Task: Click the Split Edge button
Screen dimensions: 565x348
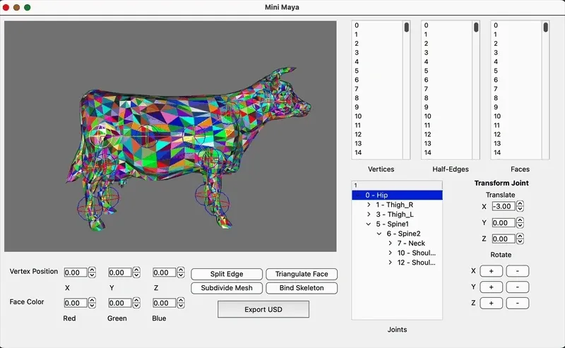Action: (226, 274)
